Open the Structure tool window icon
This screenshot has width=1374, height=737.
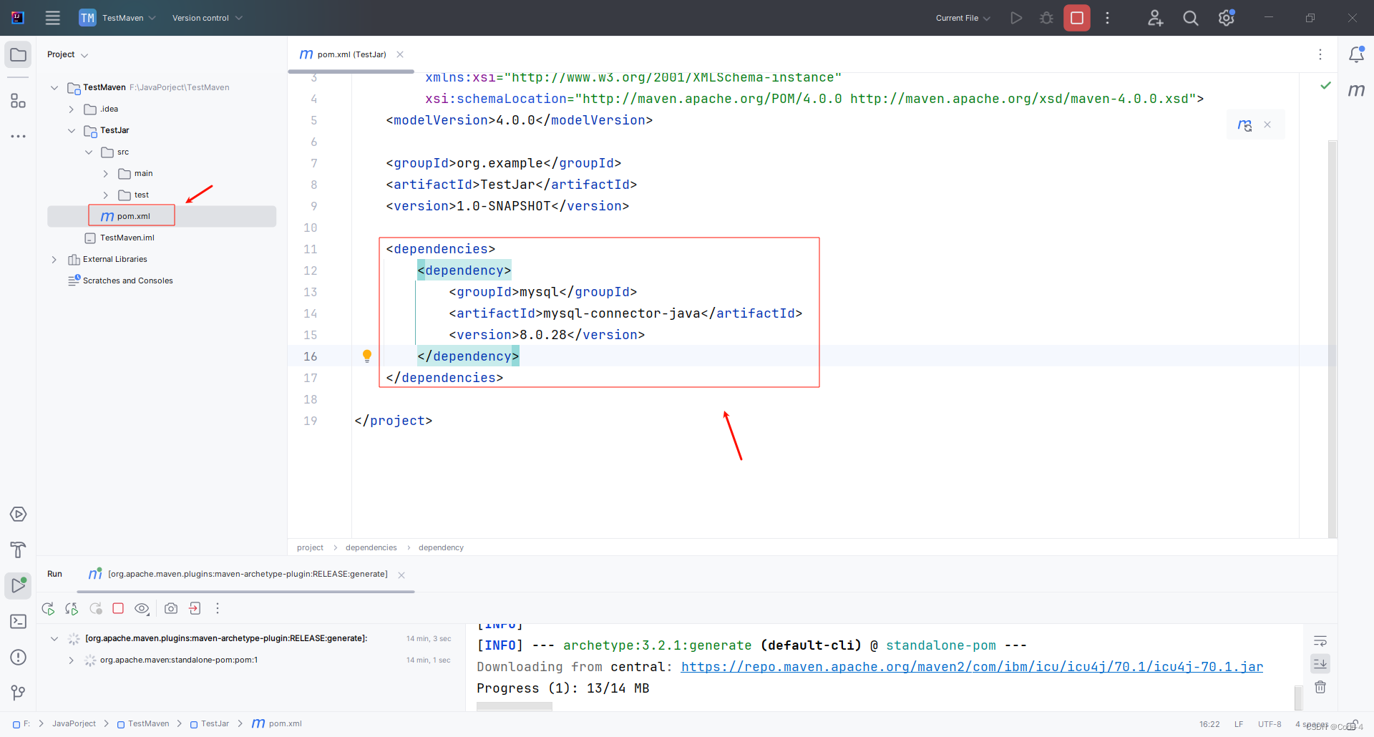(x=18, y=101)
